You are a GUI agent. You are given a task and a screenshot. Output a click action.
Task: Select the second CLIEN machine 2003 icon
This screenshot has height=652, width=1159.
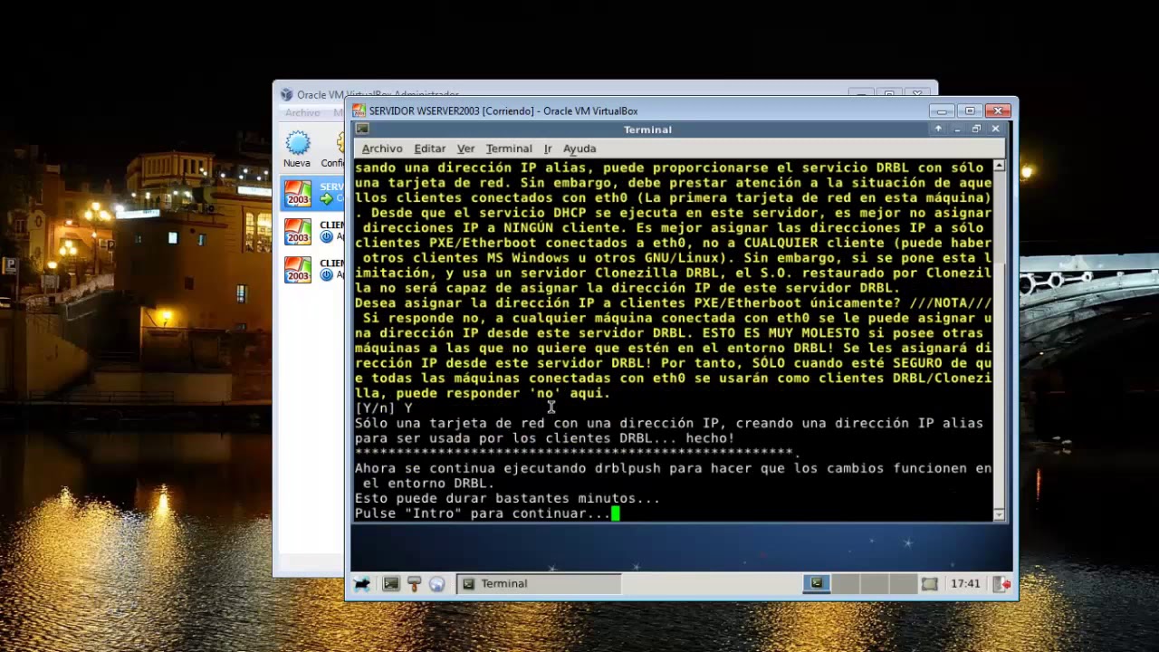pos(298,270)
